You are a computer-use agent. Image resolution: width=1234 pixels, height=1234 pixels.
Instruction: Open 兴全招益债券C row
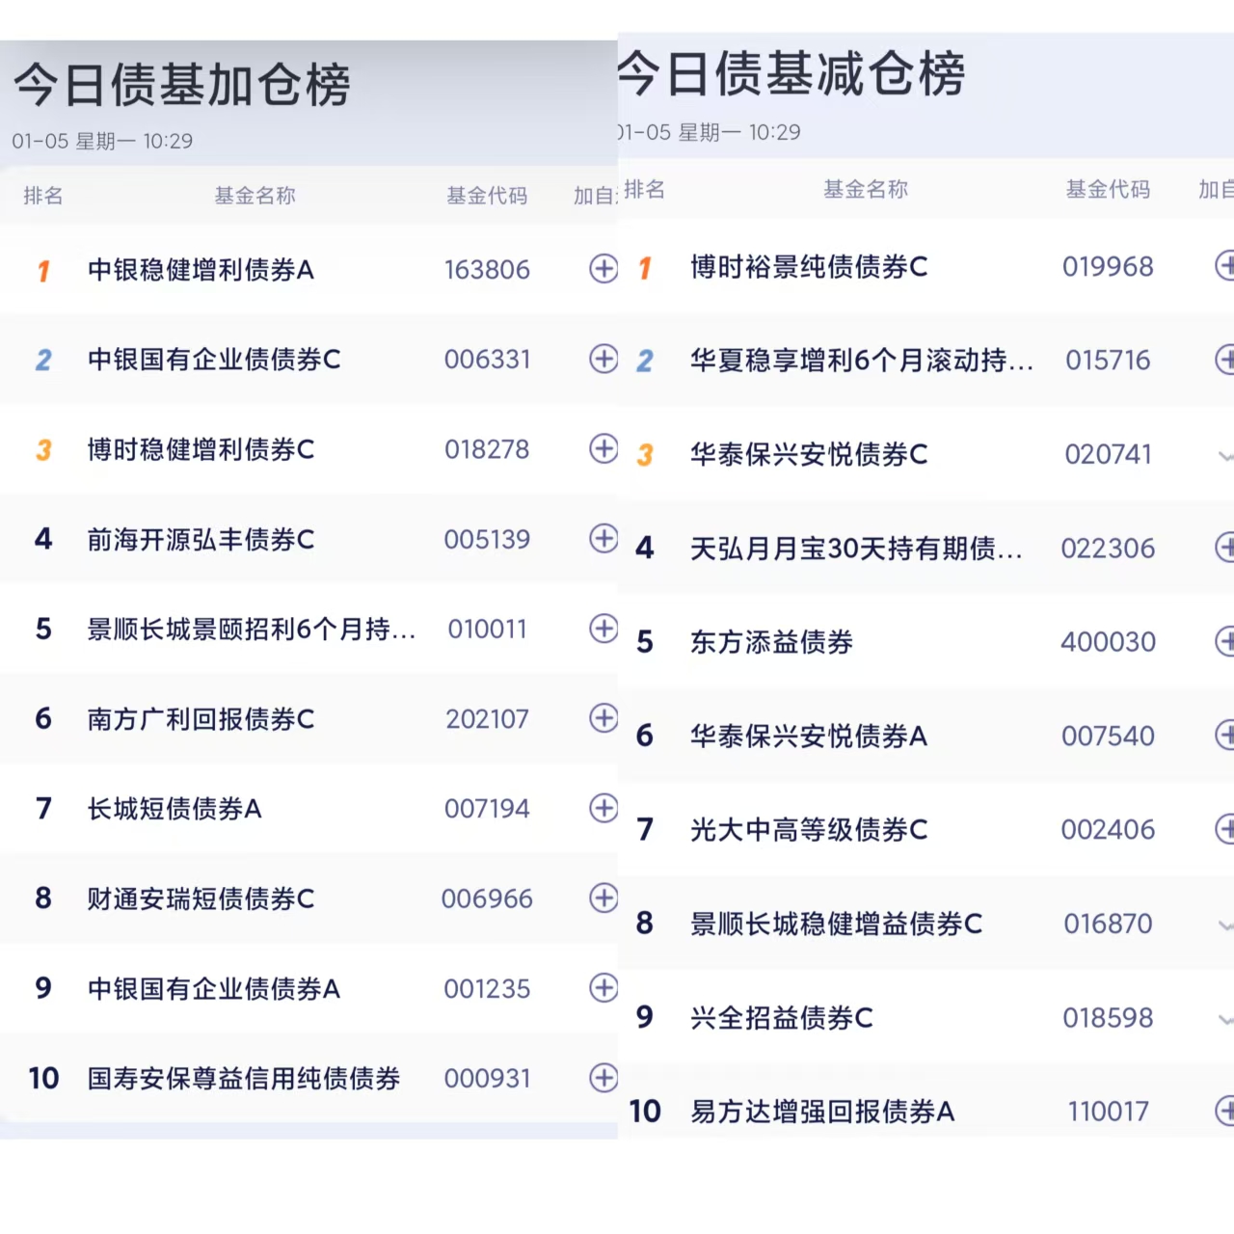coord(925,1018)
